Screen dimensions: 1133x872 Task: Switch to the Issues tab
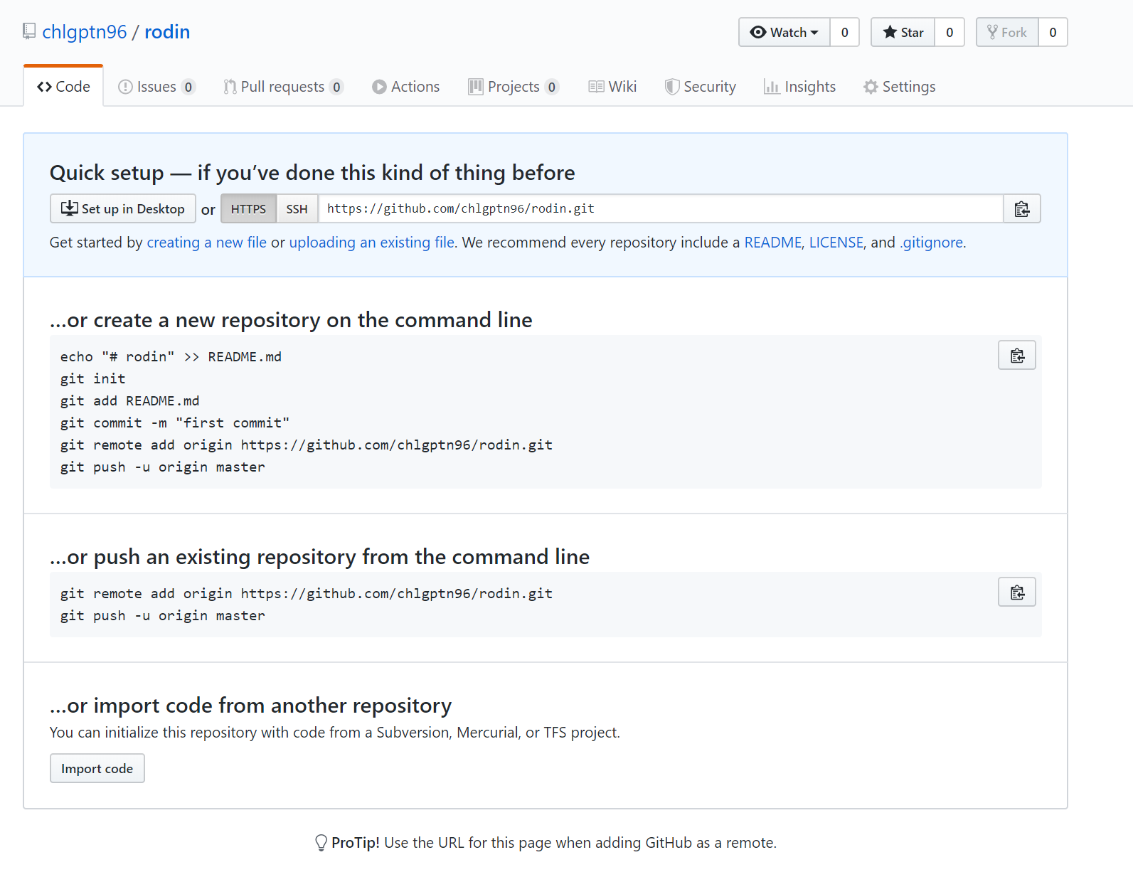click(156, 87)
